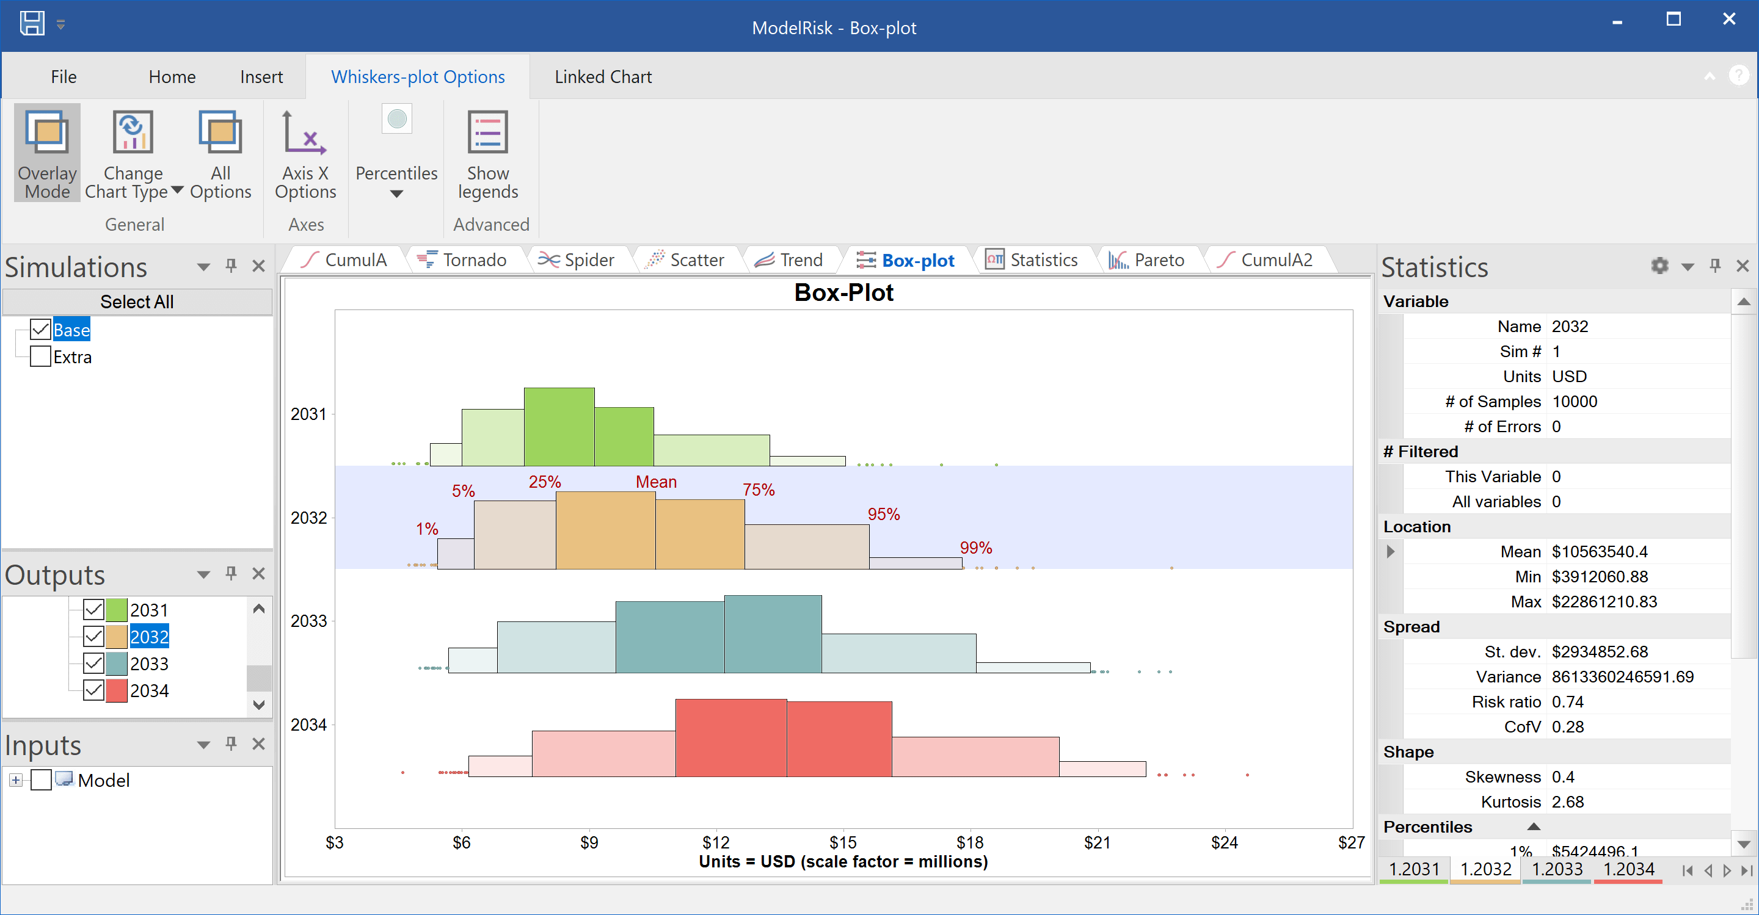
Task: Open Axis X Options
Action: pyautogui.click(x=305, y=152)
